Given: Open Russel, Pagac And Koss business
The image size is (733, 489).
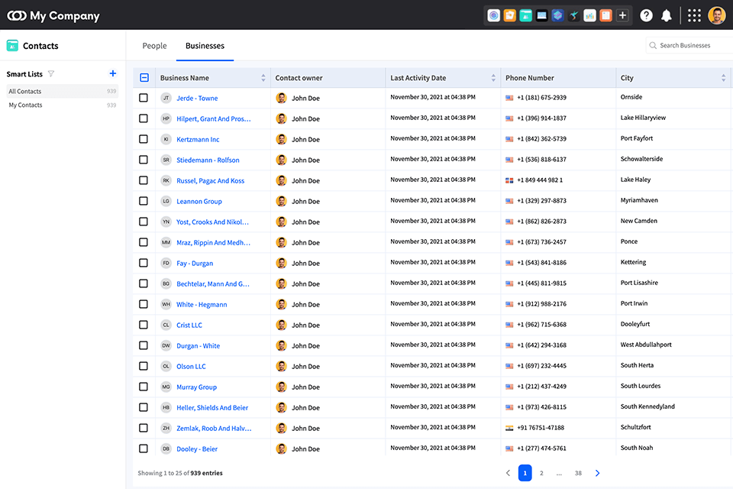Looking at the screenshot, I should 211,180.
